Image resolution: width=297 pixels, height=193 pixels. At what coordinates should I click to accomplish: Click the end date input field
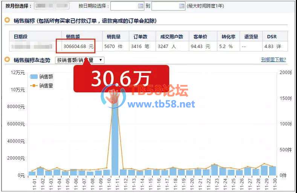(x=165, y=6)
